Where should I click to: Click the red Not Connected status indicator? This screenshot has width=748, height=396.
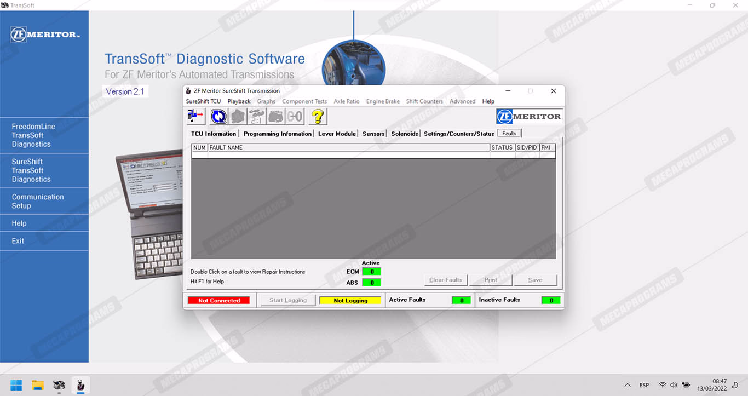pyautogui.click(x=218, y=300)
